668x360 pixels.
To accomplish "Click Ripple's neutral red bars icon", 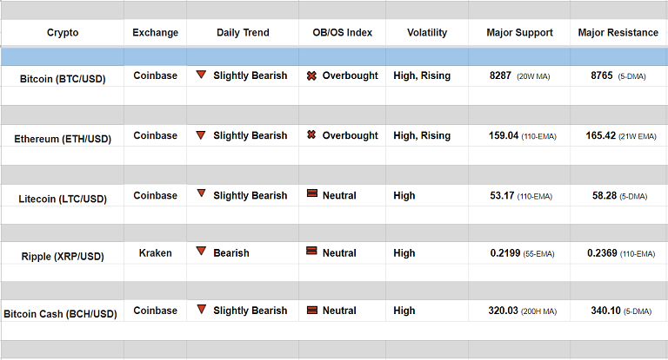I will [x=311, y=252].
